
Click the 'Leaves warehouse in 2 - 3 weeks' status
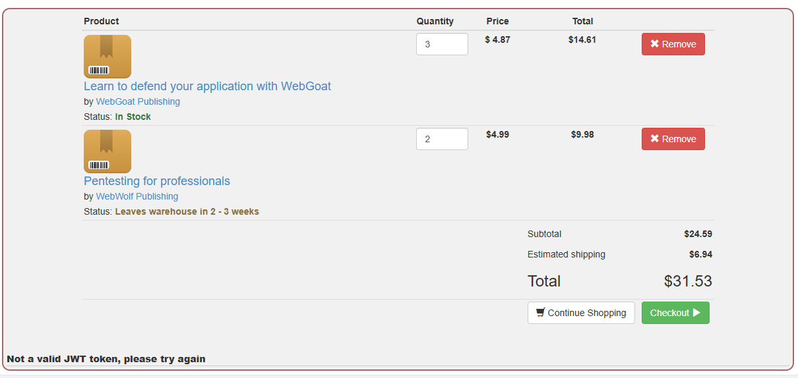coord(187,211)
